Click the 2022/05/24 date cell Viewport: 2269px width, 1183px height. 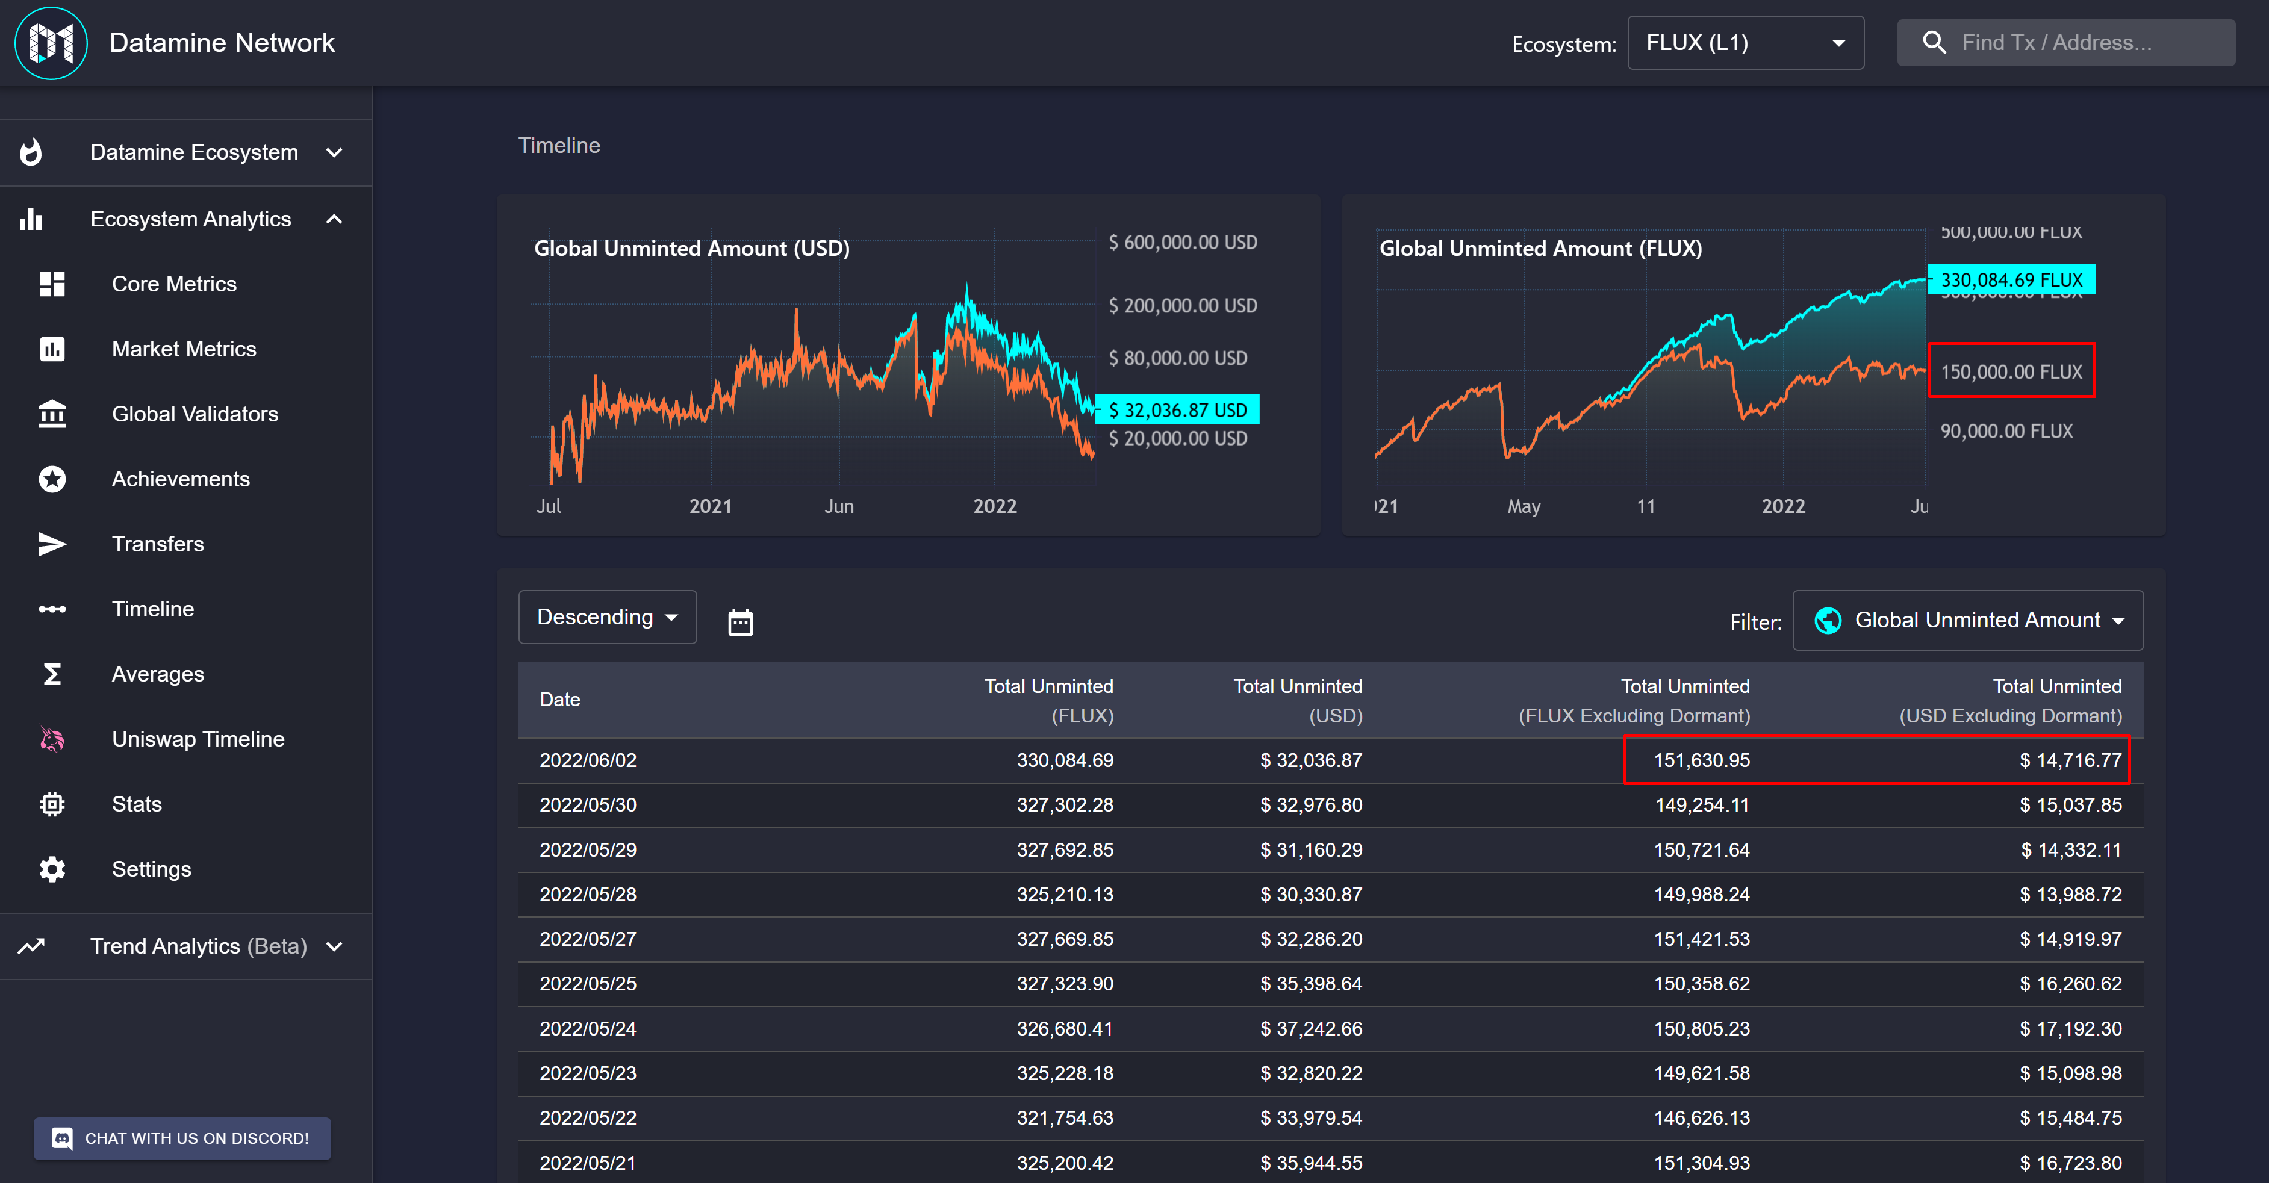(x=588, y=1029)
